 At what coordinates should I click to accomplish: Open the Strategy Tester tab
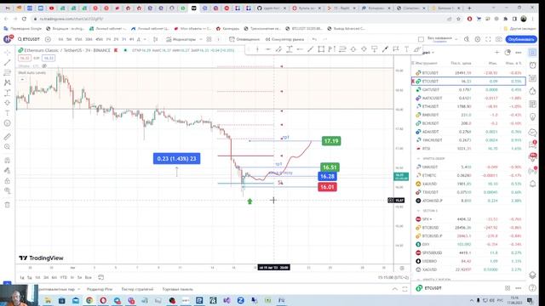click(x=137, y=289)
